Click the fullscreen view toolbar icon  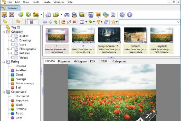[12, 15]
